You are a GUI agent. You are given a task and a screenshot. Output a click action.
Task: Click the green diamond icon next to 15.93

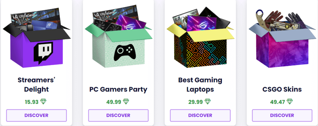click(x=43, y=102)
